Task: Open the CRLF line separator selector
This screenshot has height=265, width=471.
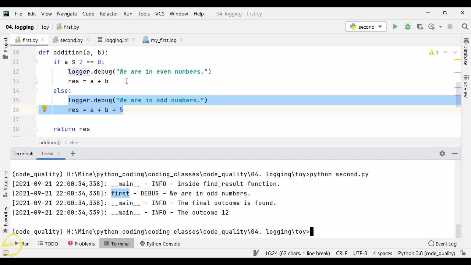Action: (x=341, y=253)
